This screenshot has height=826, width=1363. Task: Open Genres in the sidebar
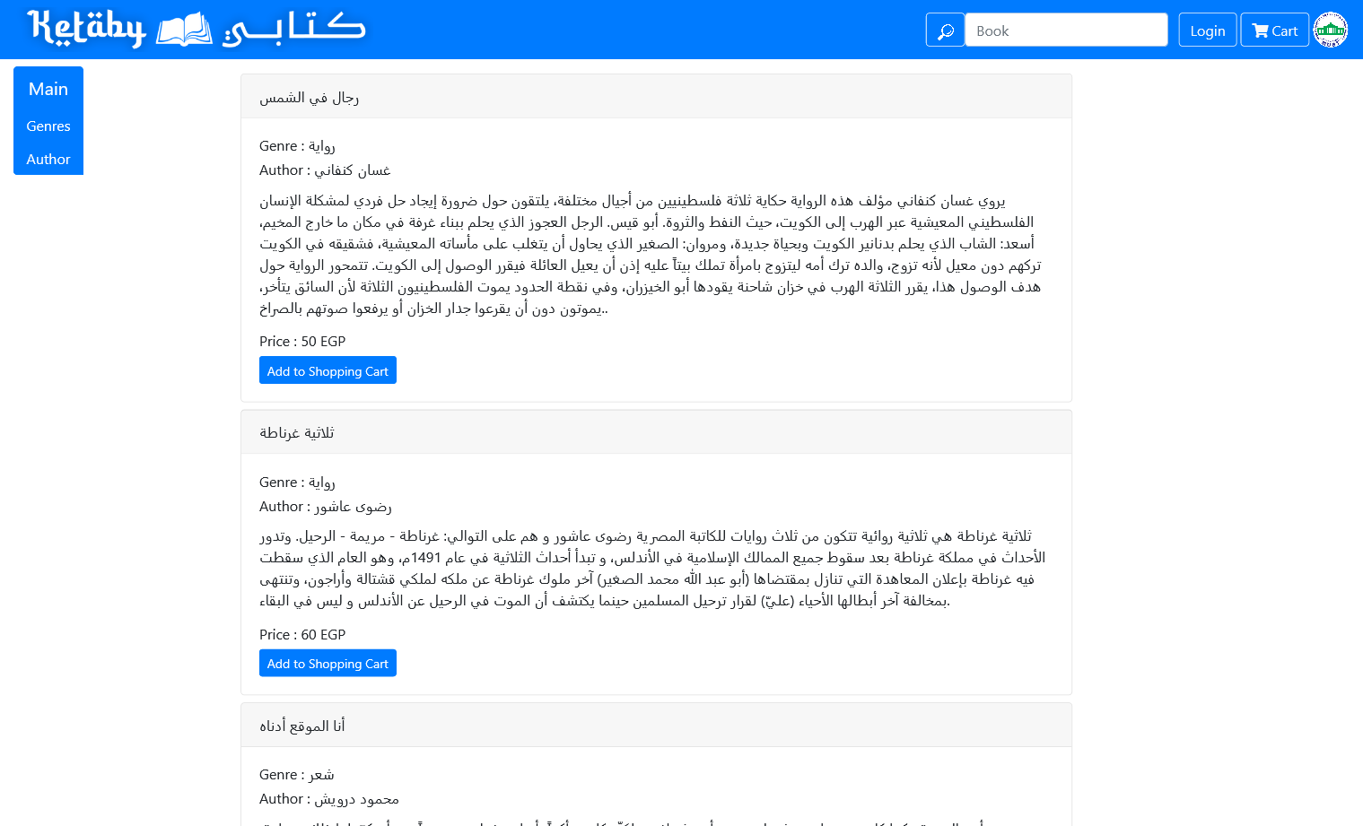pyautogui.click(x=48, y=126)
